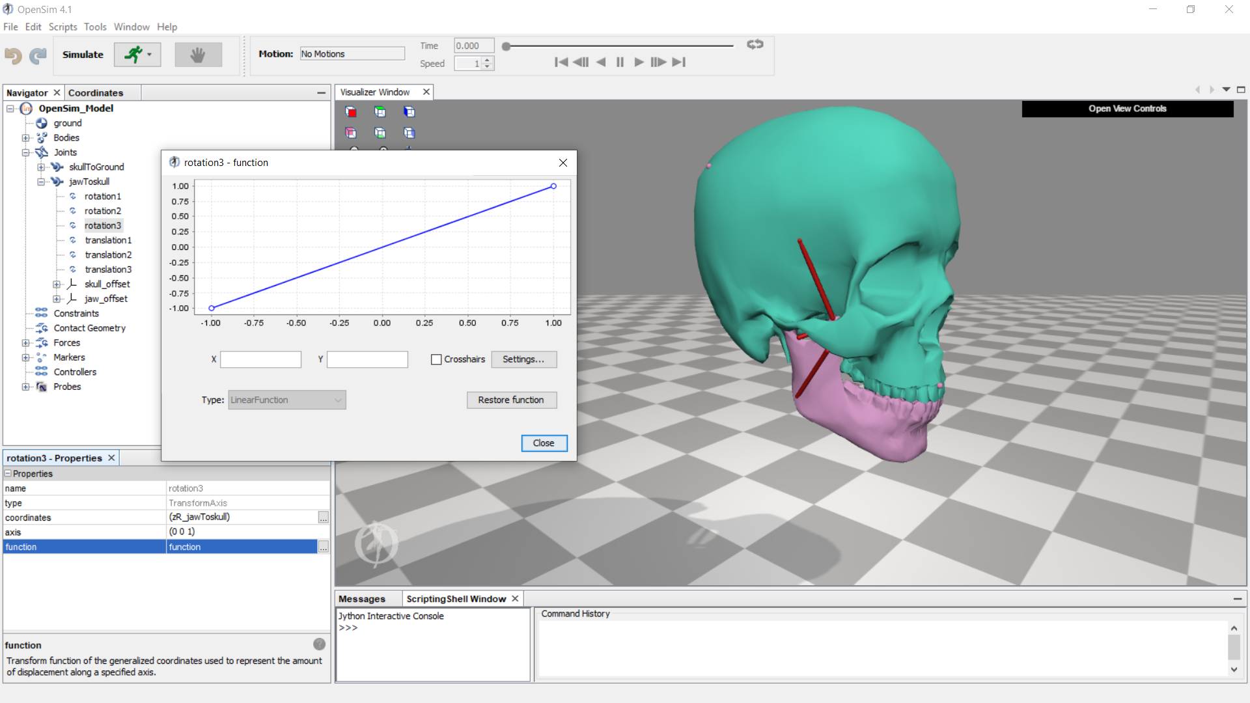Close the rotation3 function dialog with Close
1250x703 pixels.
click(x=544, y=443)
